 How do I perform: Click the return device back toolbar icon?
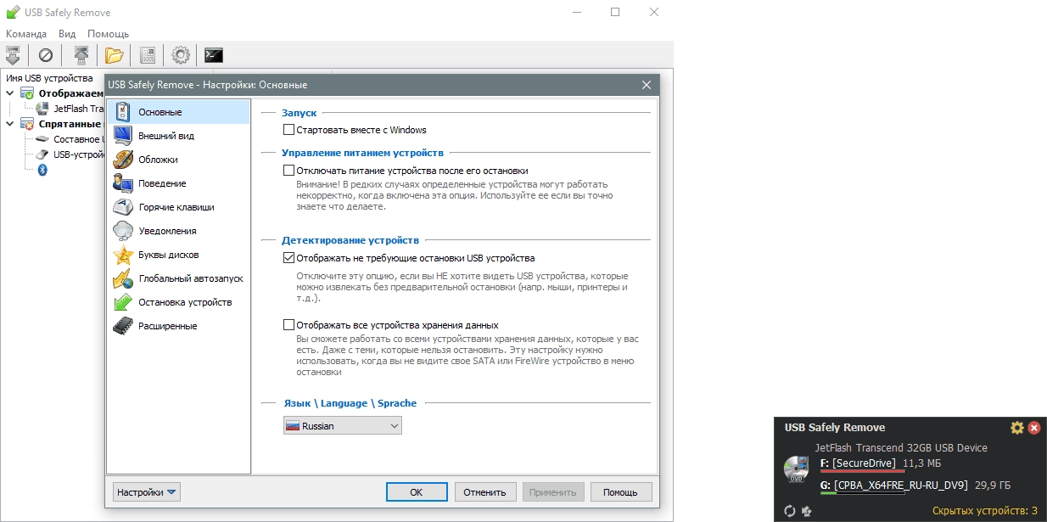pyautogui.click(x=81, y=55)
